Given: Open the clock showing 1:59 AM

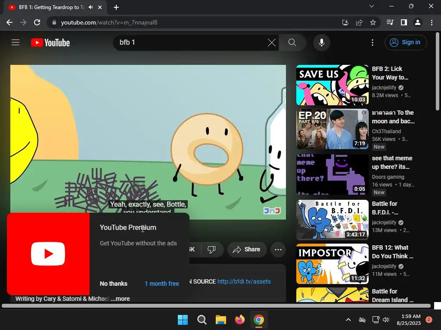Looking at the screenshot, I should pyautogui.click(x=409, y=320).
